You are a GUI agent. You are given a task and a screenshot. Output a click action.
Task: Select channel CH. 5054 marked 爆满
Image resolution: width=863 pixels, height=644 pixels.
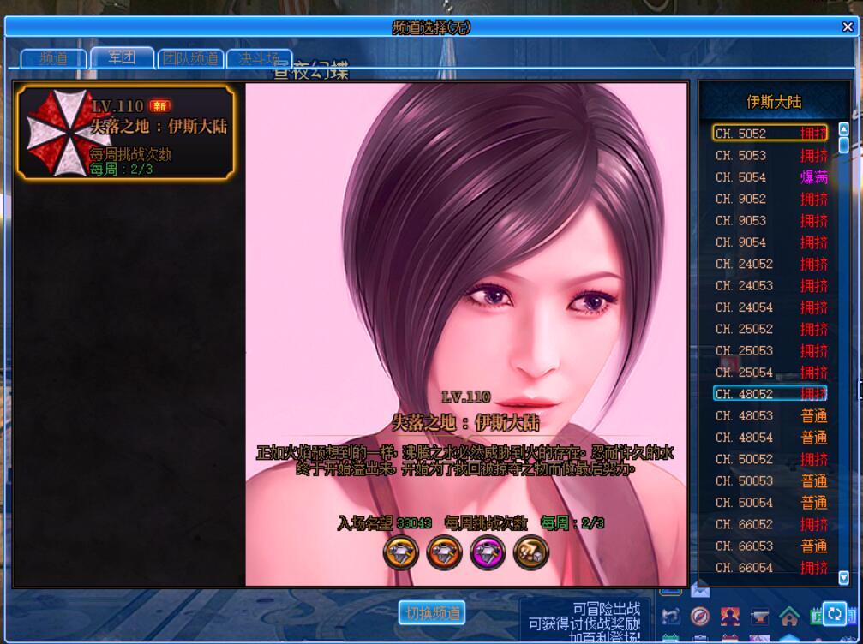(770, 177)
